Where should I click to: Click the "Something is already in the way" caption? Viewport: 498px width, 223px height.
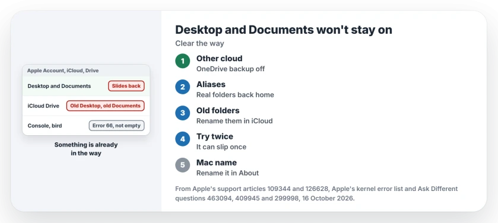click(x=86, y=149)
